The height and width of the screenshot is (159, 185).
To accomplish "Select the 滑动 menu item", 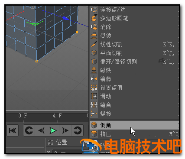I will 134,96.
